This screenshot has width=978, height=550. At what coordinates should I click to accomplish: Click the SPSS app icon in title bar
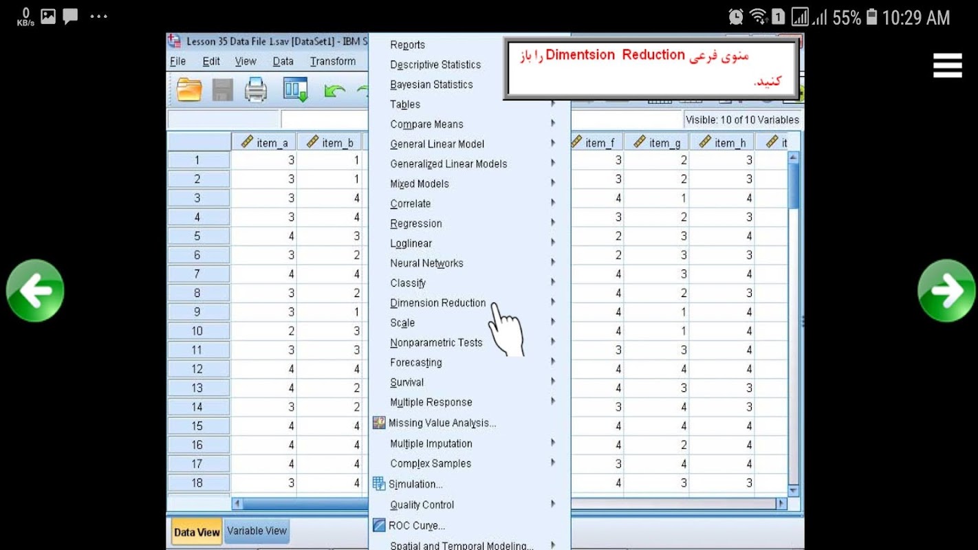(x=175, y=41)
